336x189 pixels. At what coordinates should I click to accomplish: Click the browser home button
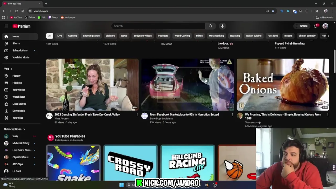coord(23,11)
